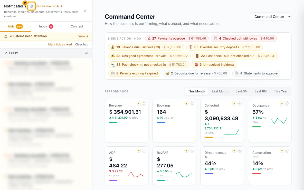Click the sparkle icon on the ADR card
The height and width of the screenshot is (190, 304).
point(139,151)
